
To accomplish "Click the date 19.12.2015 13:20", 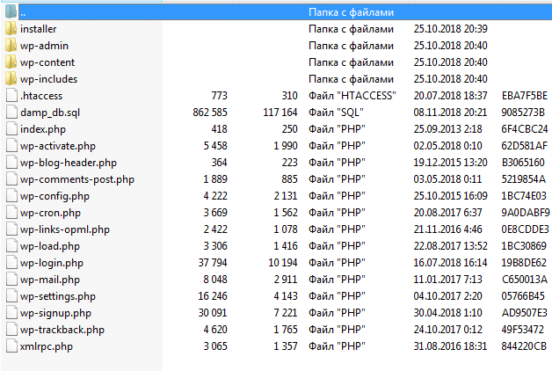I will (451, 163).
